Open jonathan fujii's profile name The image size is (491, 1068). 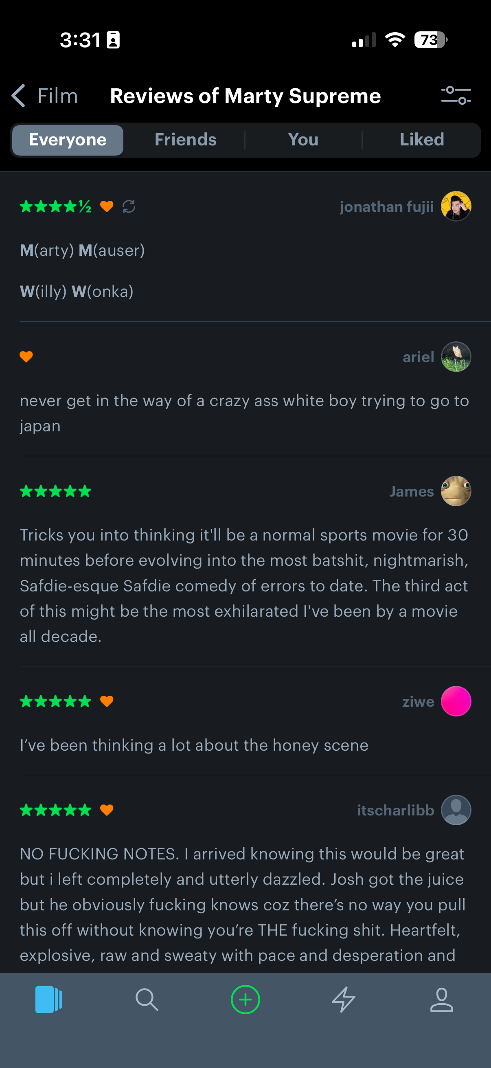pos(387,207)
